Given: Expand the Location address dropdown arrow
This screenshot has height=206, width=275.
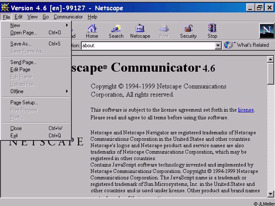Looking at the screenshot, I should pos(218,46).
